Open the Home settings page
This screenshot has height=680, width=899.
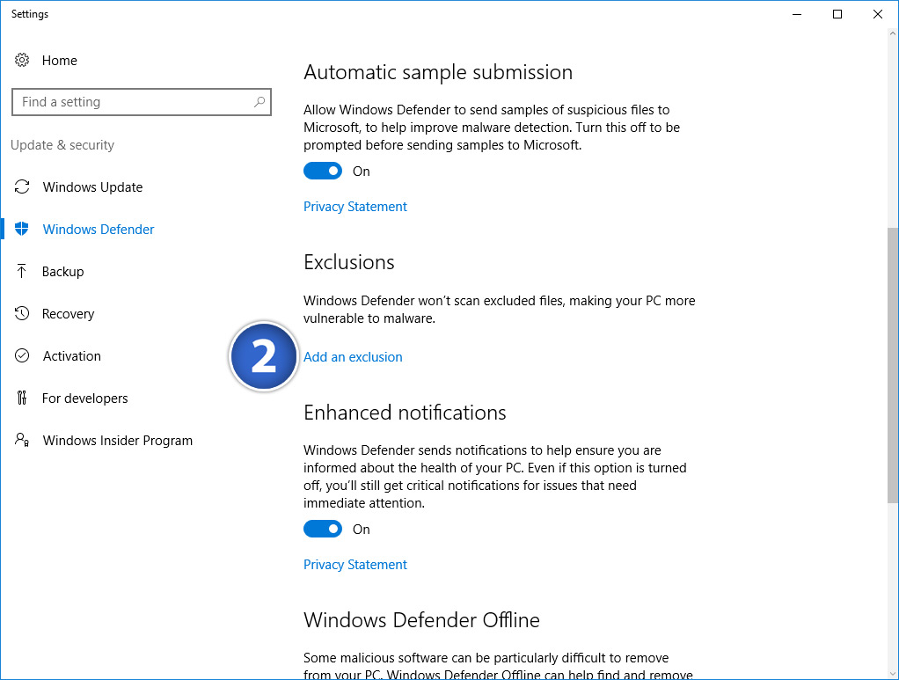tap(59, 60)
